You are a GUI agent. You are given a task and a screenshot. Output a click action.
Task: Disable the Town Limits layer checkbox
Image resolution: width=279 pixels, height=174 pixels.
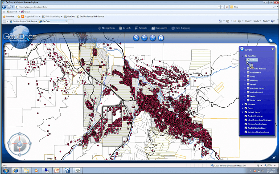coord(248,100)
